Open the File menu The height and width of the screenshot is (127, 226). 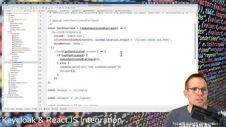pos(19,3)
